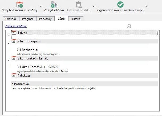Select the 5 Poznámka record row

pos(80,84)
